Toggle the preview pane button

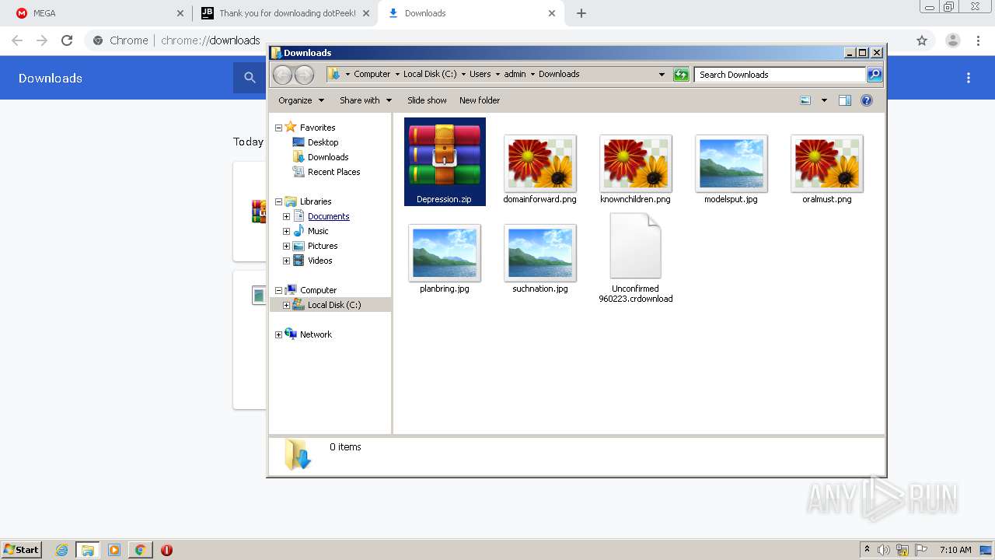[845, 100]
